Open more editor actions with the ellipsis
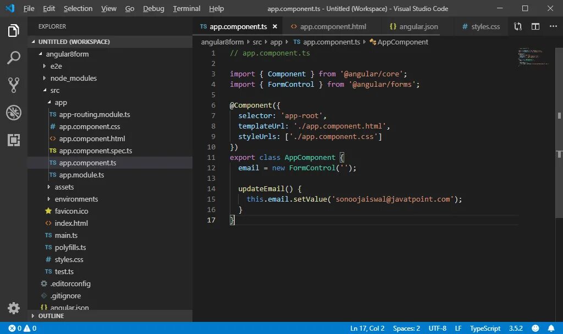563x334 pixels. click(x=553, y=26)
